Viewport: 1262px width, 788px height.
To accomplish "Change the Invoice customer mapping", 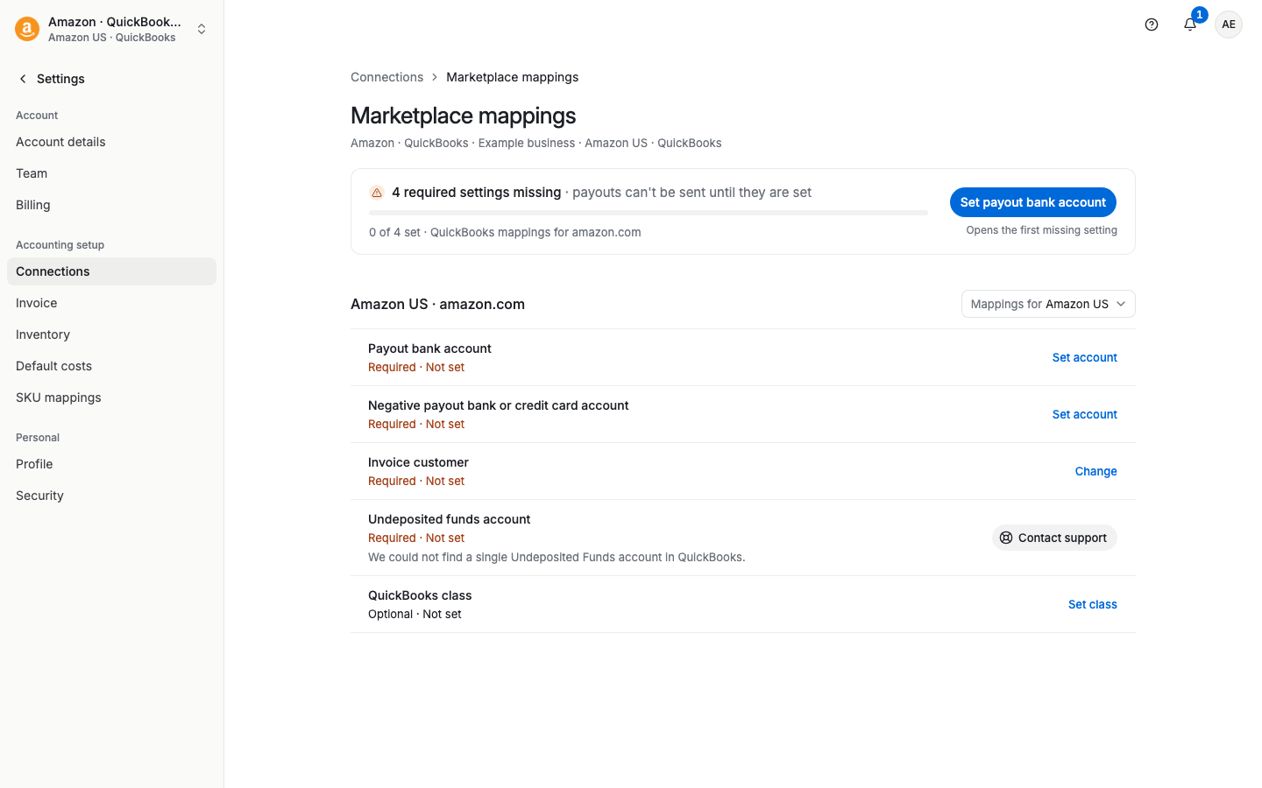I will (x=1095, y=471).
